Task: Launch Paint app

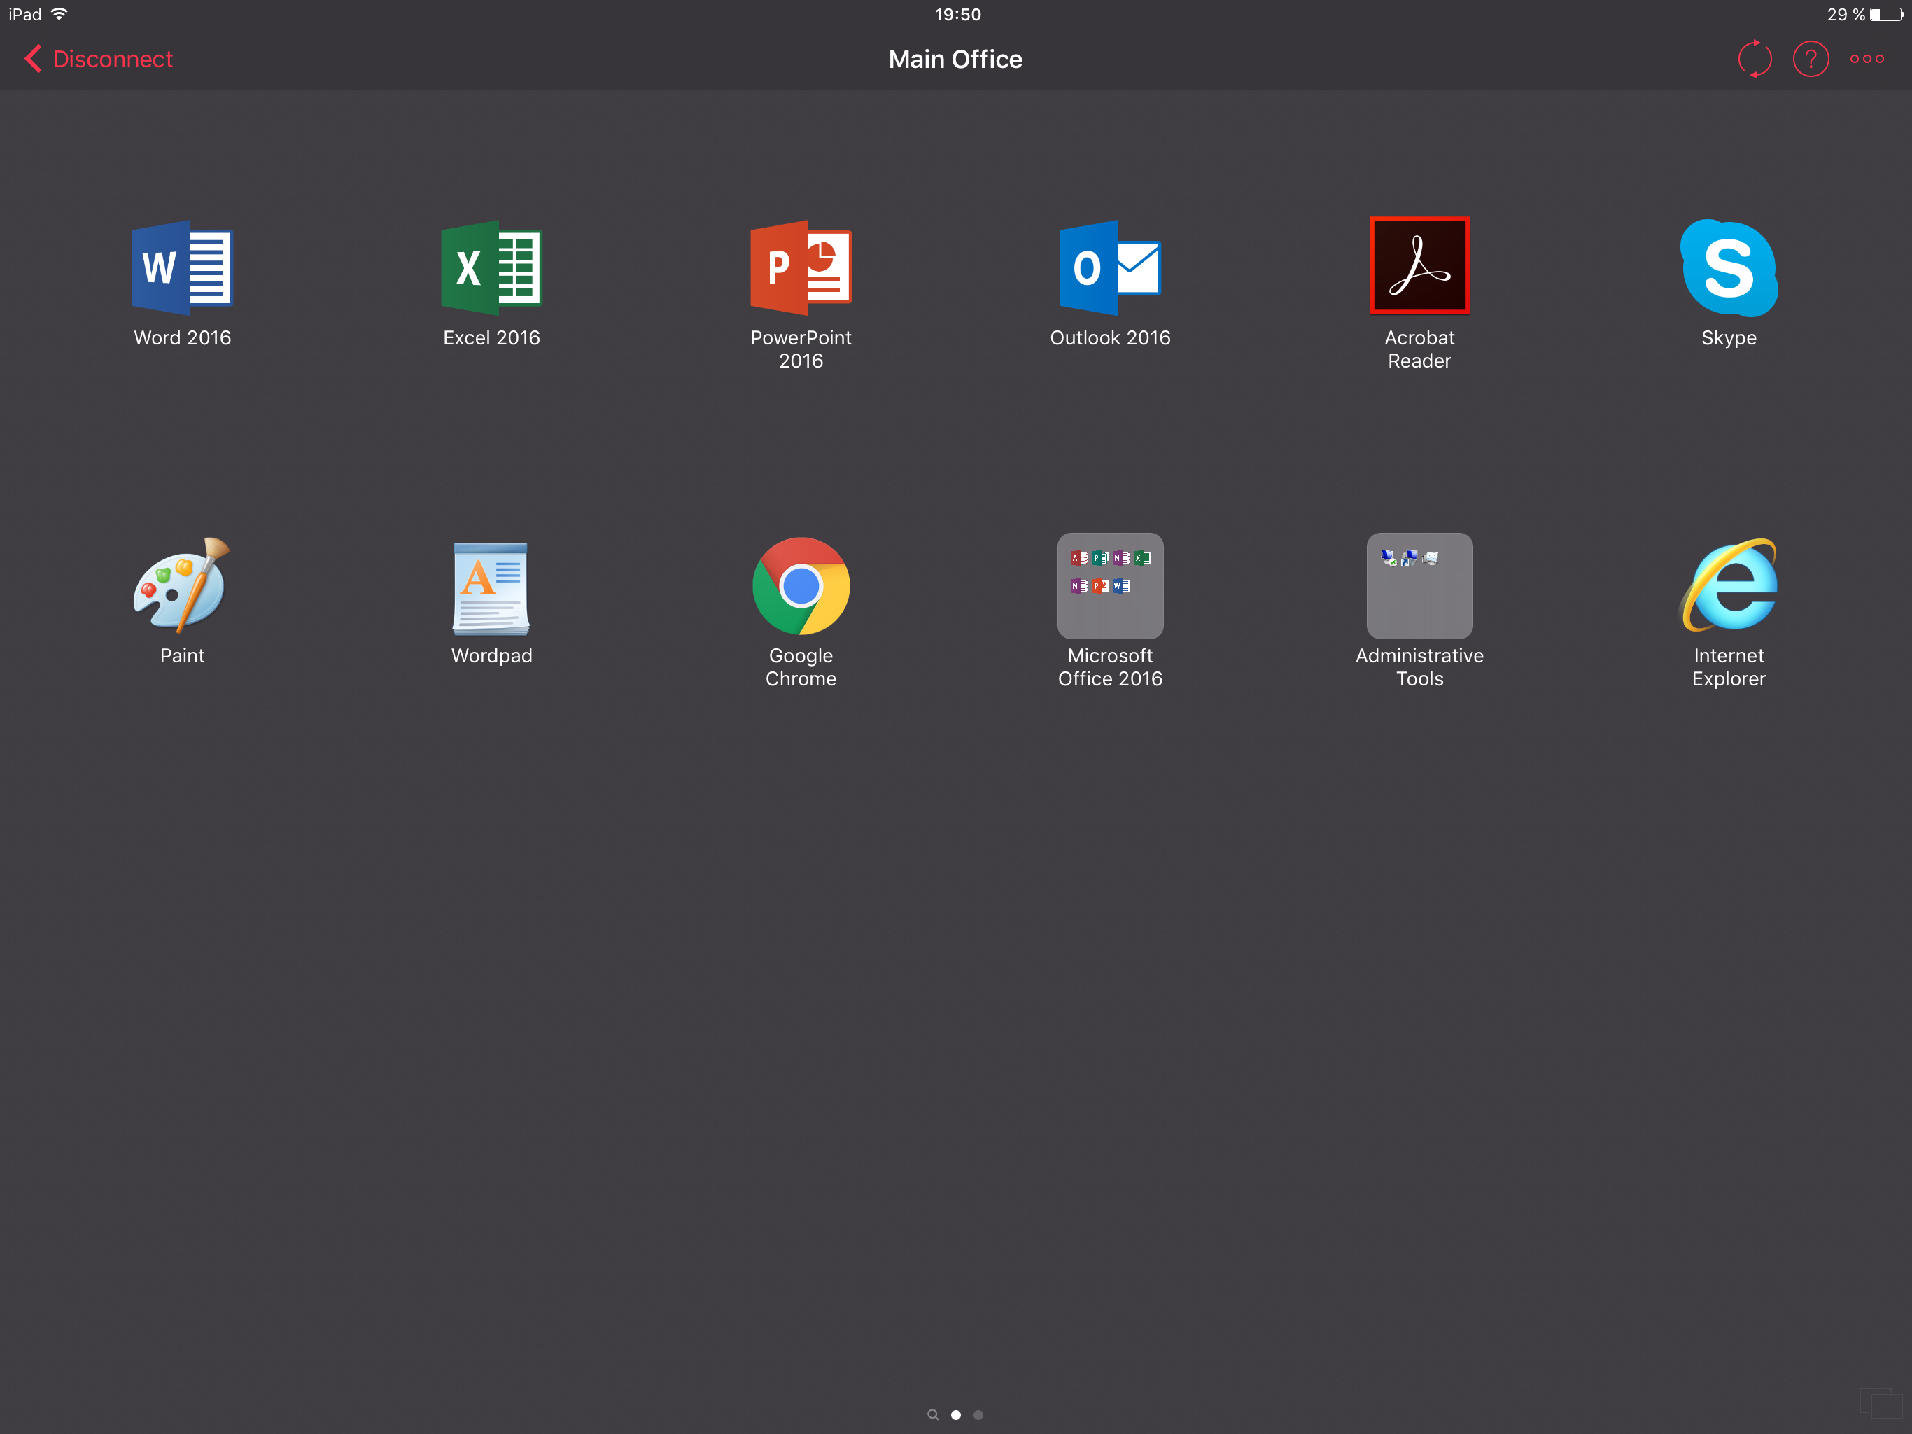Action: pos(181,585)
